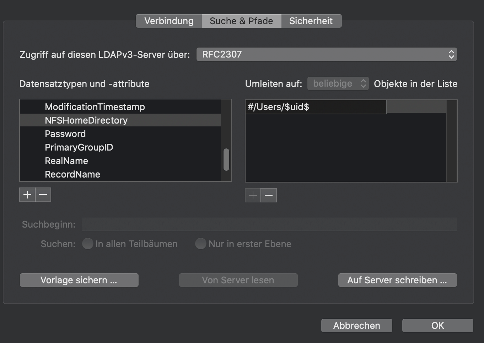Select the NFSHomeDirectory attribute entry
Screen dimensions: 484x343
[86, 120]
